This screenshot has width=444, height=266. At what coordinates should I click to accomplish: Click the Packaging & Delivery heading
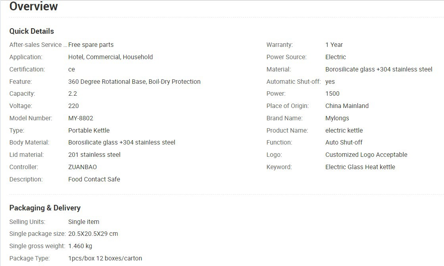(x=45, y=208)
